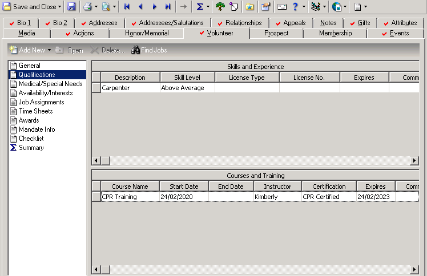The image size is (427, 276).
Task: Click the Print Preview magnifier icon
Action: (x=106, y=6)
